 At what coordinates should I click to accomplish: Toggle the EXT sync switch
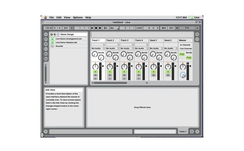click(66, 28)
